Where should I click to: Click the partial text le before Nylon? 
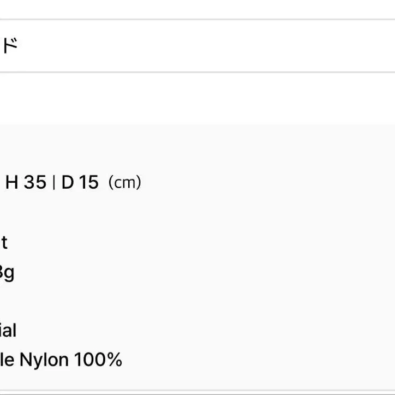click(x=7, y=360)
